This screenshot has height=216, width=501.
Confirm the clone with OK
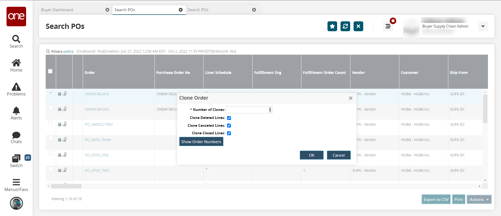pos(312,155)
